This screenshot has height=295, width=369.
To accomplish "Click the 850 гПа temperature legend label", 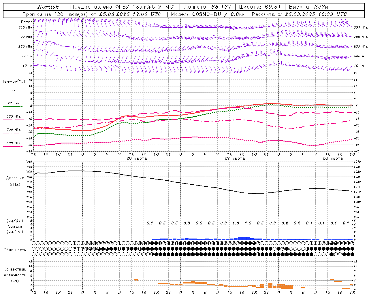I will 14,117.
